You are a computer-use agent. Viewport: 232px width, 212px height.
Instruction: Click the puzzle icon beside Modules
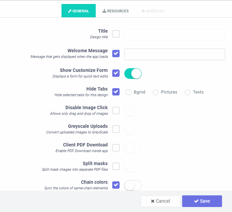143,11
